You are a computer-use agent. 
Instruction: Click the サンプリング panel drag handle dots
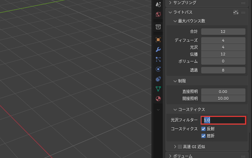tap(243, 3)
